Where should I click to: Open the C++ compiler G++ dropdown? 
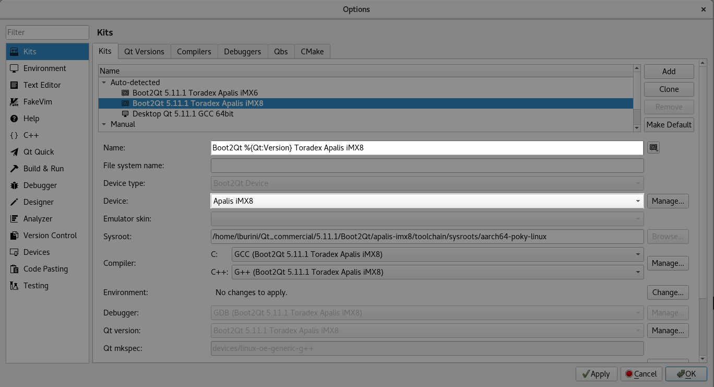(x=437, y=272)
